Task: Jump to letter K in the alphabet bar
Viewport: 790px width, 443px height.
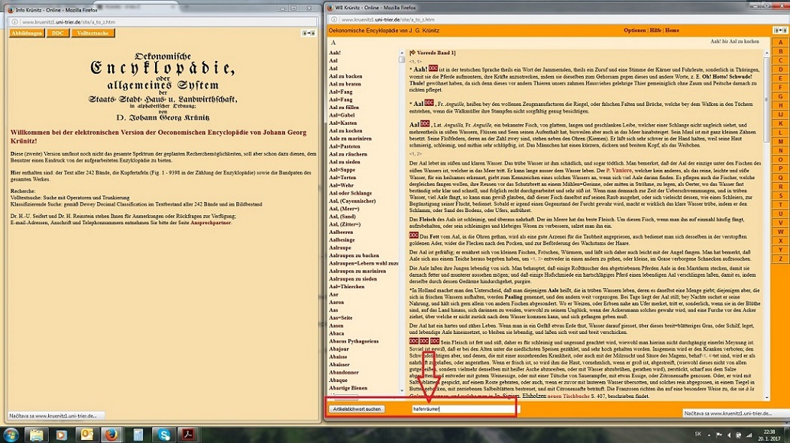Action: pyautogui.click(x=780, y=124)
